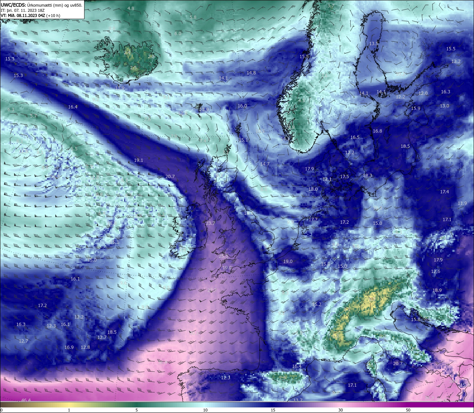Click the 13.5 value over northern Finland
Viewport: 474px width, 413px height.
(x=374, y=43)
